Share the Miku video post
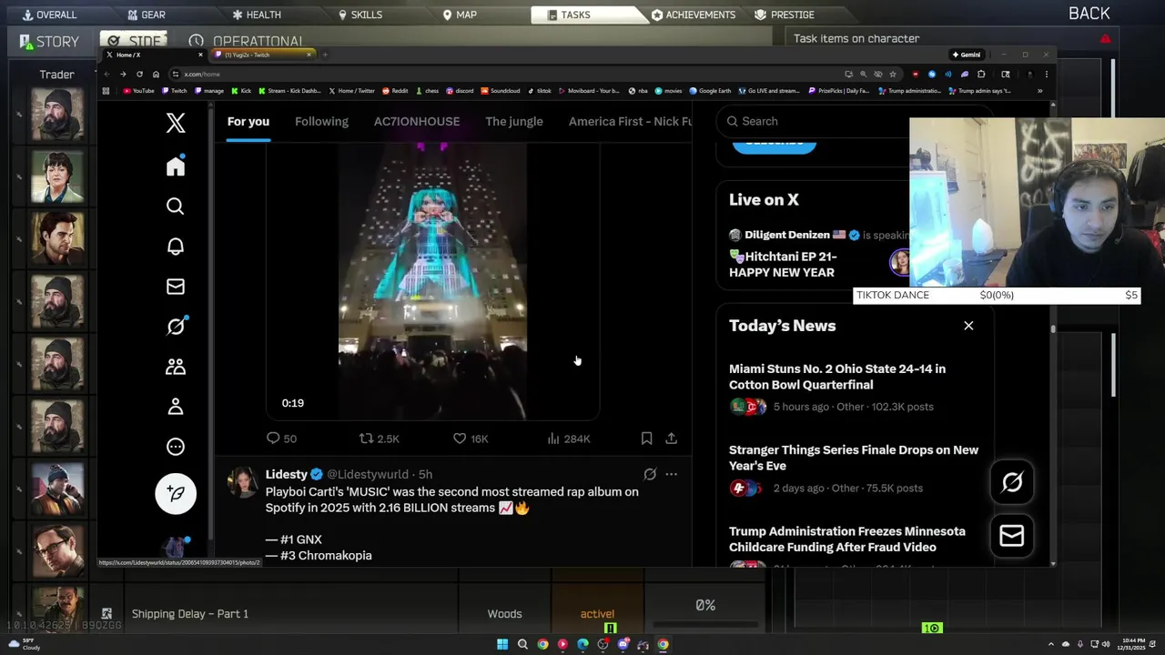The height and width of the screenshot is (655, 1165). (x=671, y=438)
